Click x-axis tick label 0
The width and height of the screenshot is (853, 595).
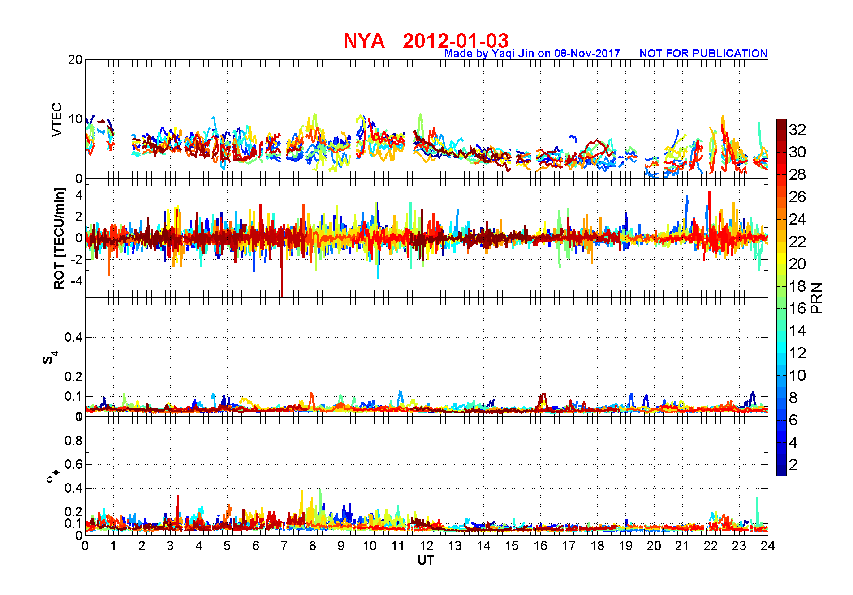(x=85, y=546)
